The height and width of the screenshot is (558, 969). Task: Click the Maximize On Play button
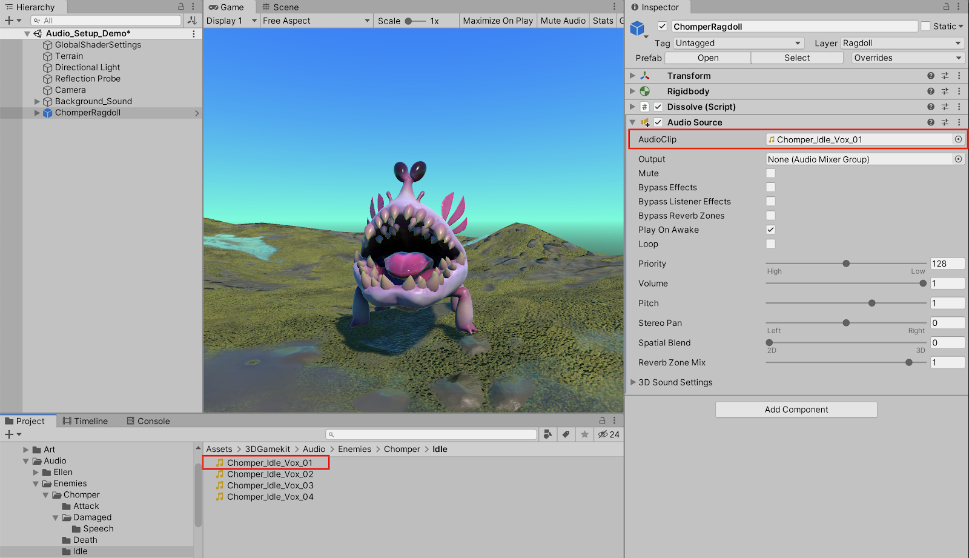498,21
